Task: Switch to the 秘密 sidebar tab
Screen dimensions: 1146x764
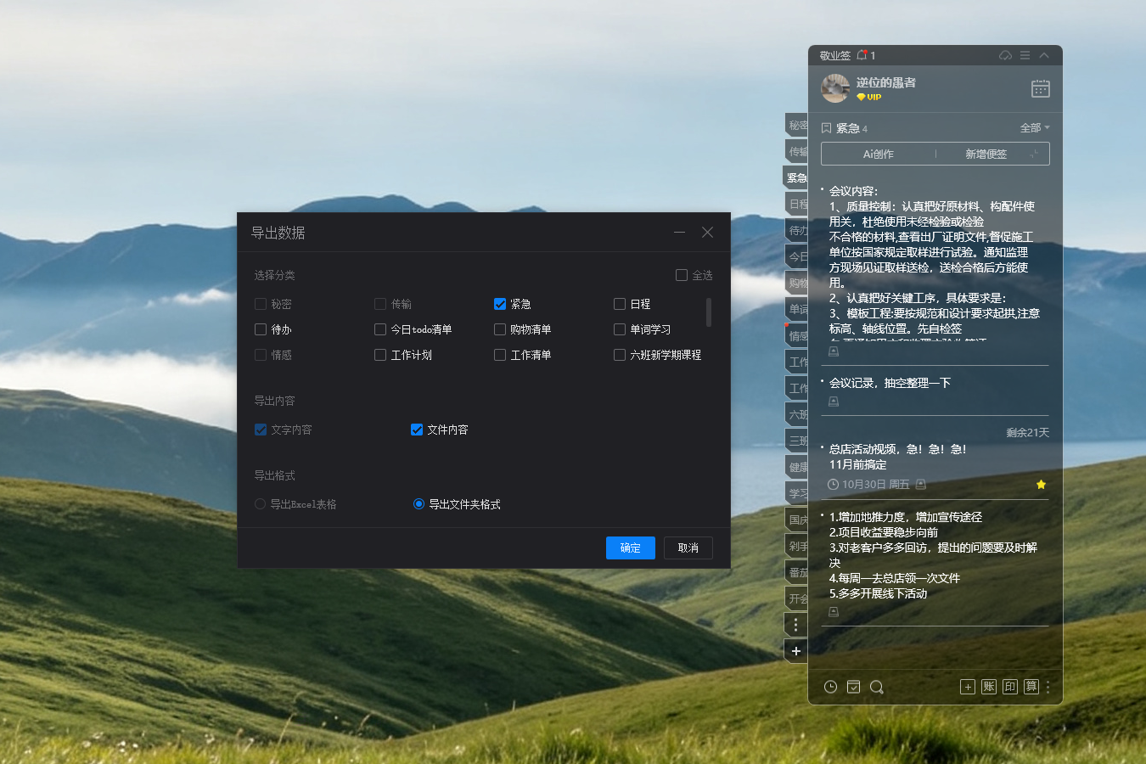Action: click(x=797, y=125)
